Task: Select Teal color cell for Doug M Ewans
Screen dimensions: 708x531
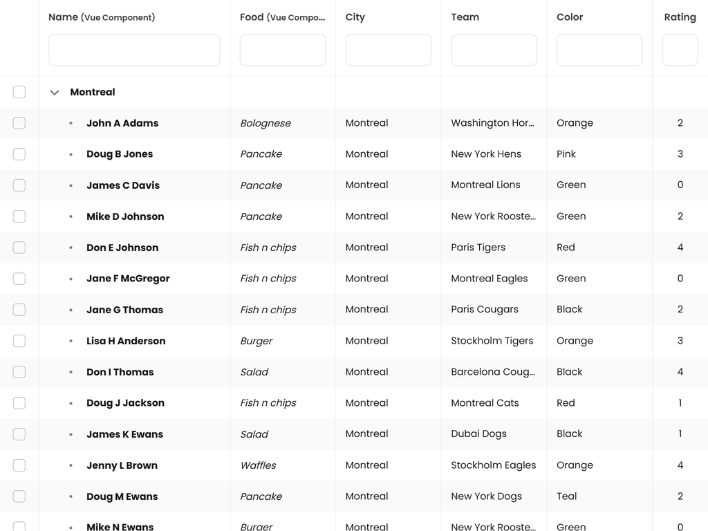Action: click(566, 496)
